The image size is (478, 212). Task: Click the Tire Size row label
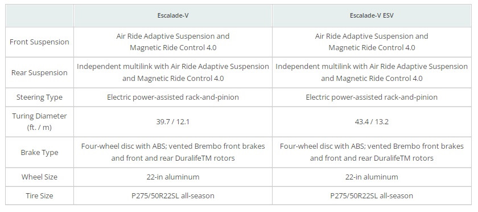point(39,195)
